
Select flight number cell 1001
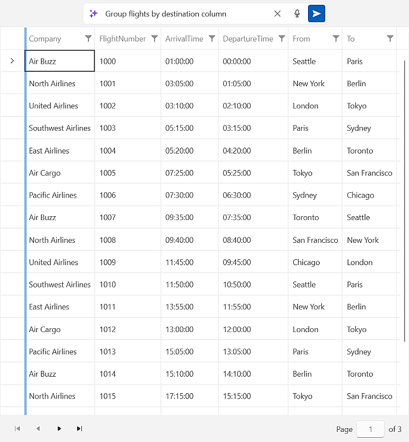[127, 83]
